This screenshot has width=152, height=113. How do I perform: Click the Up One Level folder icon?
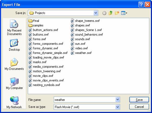[110, 13]
